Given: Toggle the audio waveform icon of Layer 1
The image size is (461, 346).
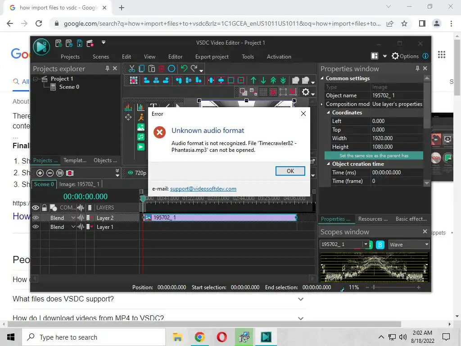Looking at the screenshot, I should click(81, 227).
